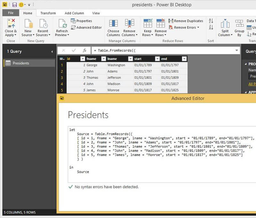The image size is (256, 218).
Task: Click Advanced Editor window icon
Action: (62, 98)
